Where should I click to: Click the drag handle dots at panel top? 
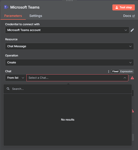click(69, 1)
